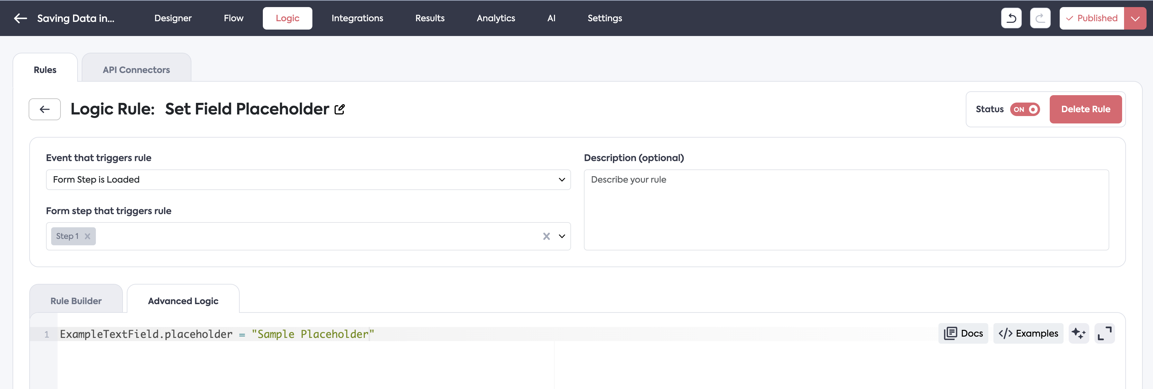Click into the rule Description text area
Screen dimensions: 1153x389
[x=845, y=210]
